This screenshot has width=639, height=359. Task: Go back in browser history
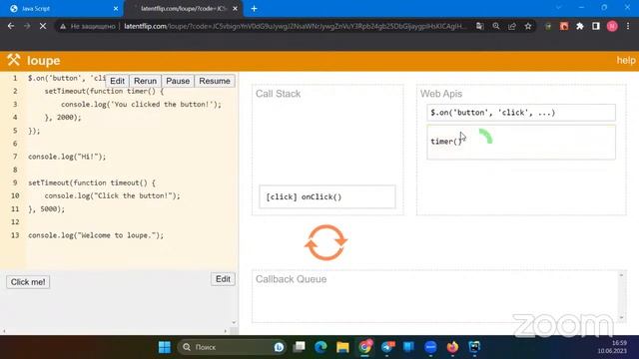(x=11, y=26)
